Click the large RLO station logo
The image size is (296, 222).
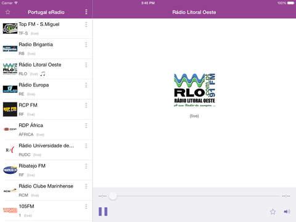194,90
